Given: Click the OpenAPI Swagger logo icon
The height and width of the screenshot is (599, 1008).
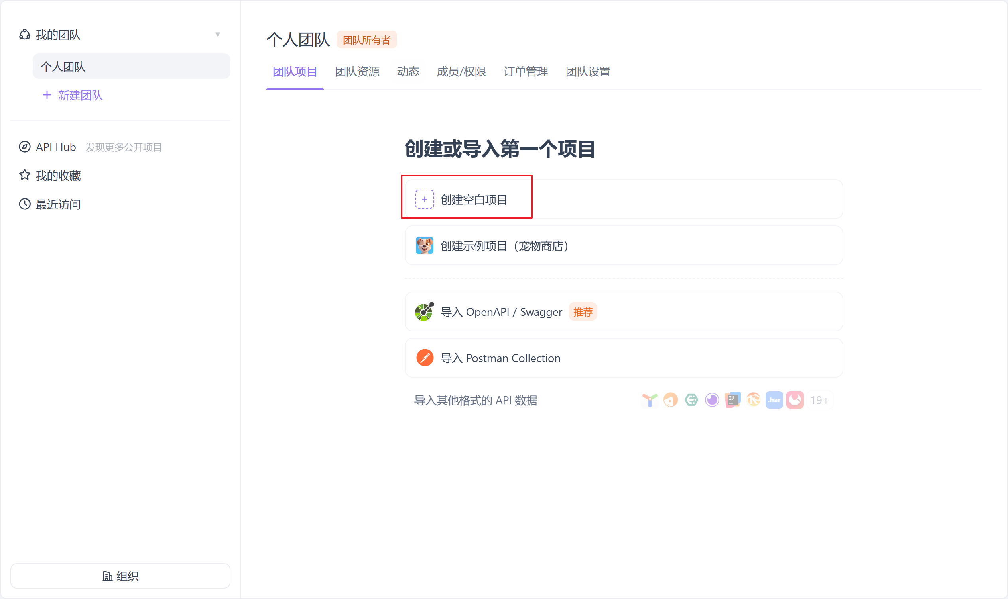Looking at the screenshot, I should 424,311.
